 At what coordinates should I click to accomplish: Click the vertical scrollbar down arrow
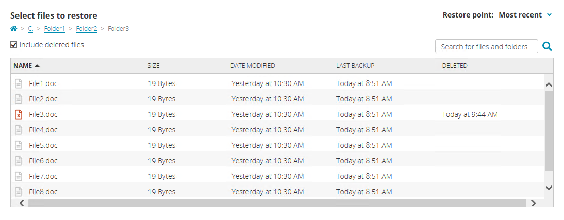click(x=549, y=188)
